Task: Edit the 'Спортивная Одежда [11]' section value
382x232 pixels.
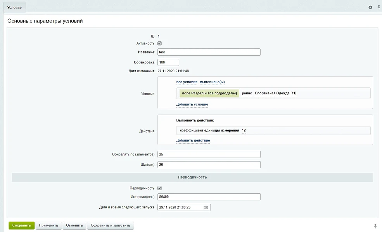Action: click(x=275, y=93)
